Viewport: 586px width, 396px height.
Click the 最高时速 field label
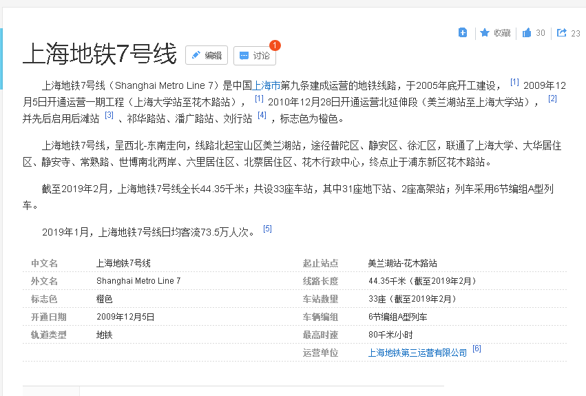pyautogui.click(x=321, y=335)
